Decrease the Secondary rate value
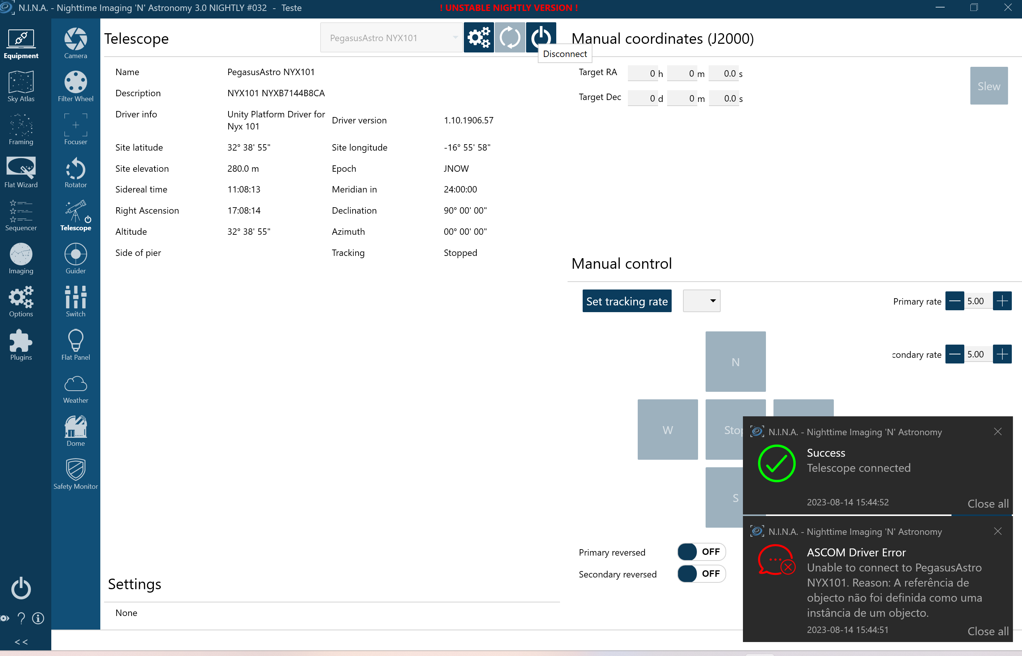Image resolution: width=1022 pixels, height=656 pixels. pyautogui.click(x=954, y=354)
